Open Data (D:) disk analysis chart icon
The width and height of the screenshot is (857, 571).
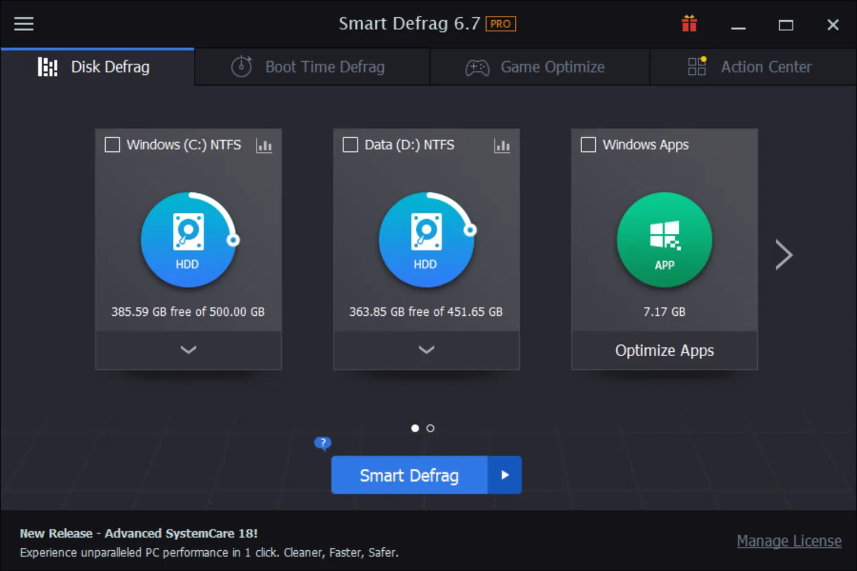(x=502, y=146)
